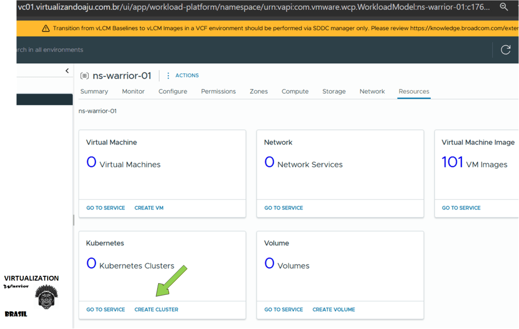Image resolution: width=519 pixels, height=329 pixels.
Task: Click the 101 VM Images count
Action: 453,162
